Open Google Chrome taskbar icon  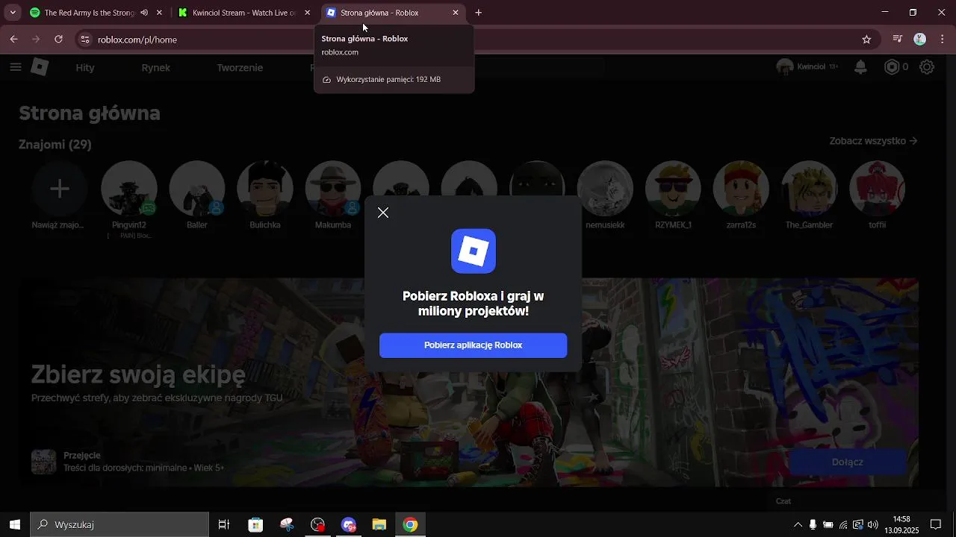coord(410,524)
